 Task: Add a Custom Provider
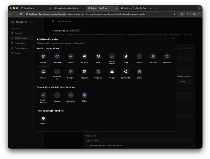click(43, 98)
